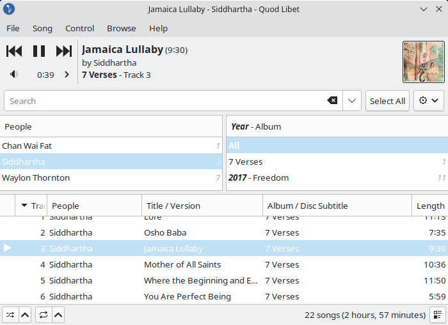Sort by the People column header
Viewport: 448px width, 325px height.
click(94, 206)
